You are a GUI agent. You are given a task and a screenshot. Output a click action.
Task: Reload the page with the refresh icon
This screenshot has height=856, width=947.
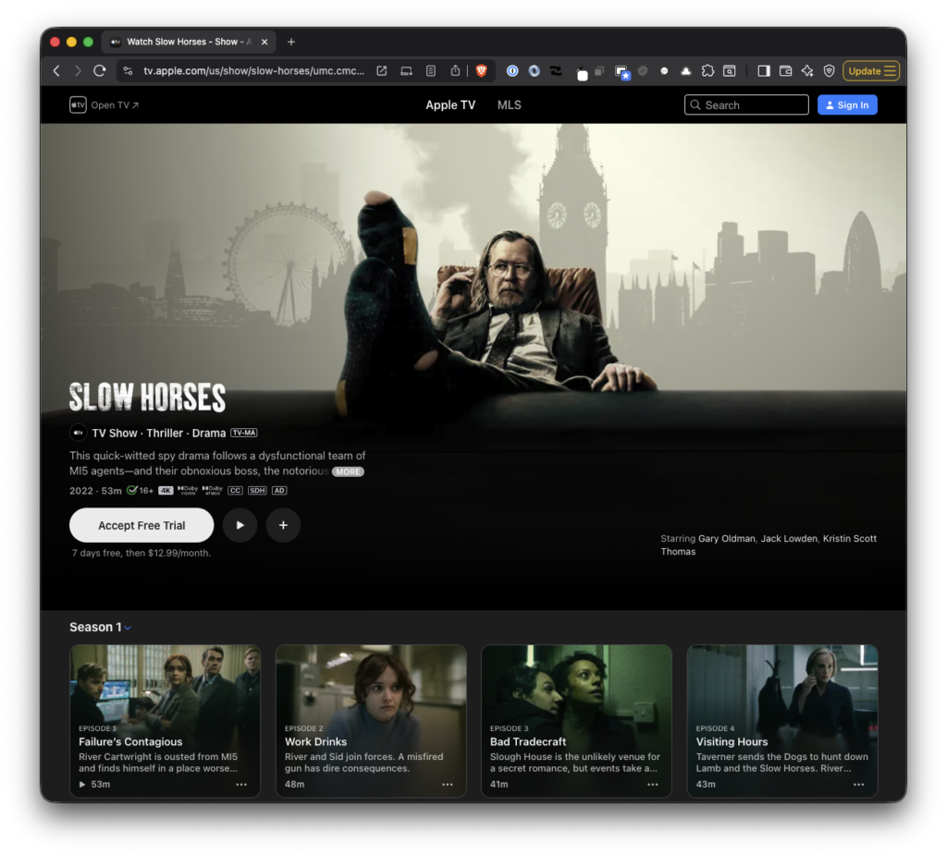pyautogui.click(x=100, y=71)
